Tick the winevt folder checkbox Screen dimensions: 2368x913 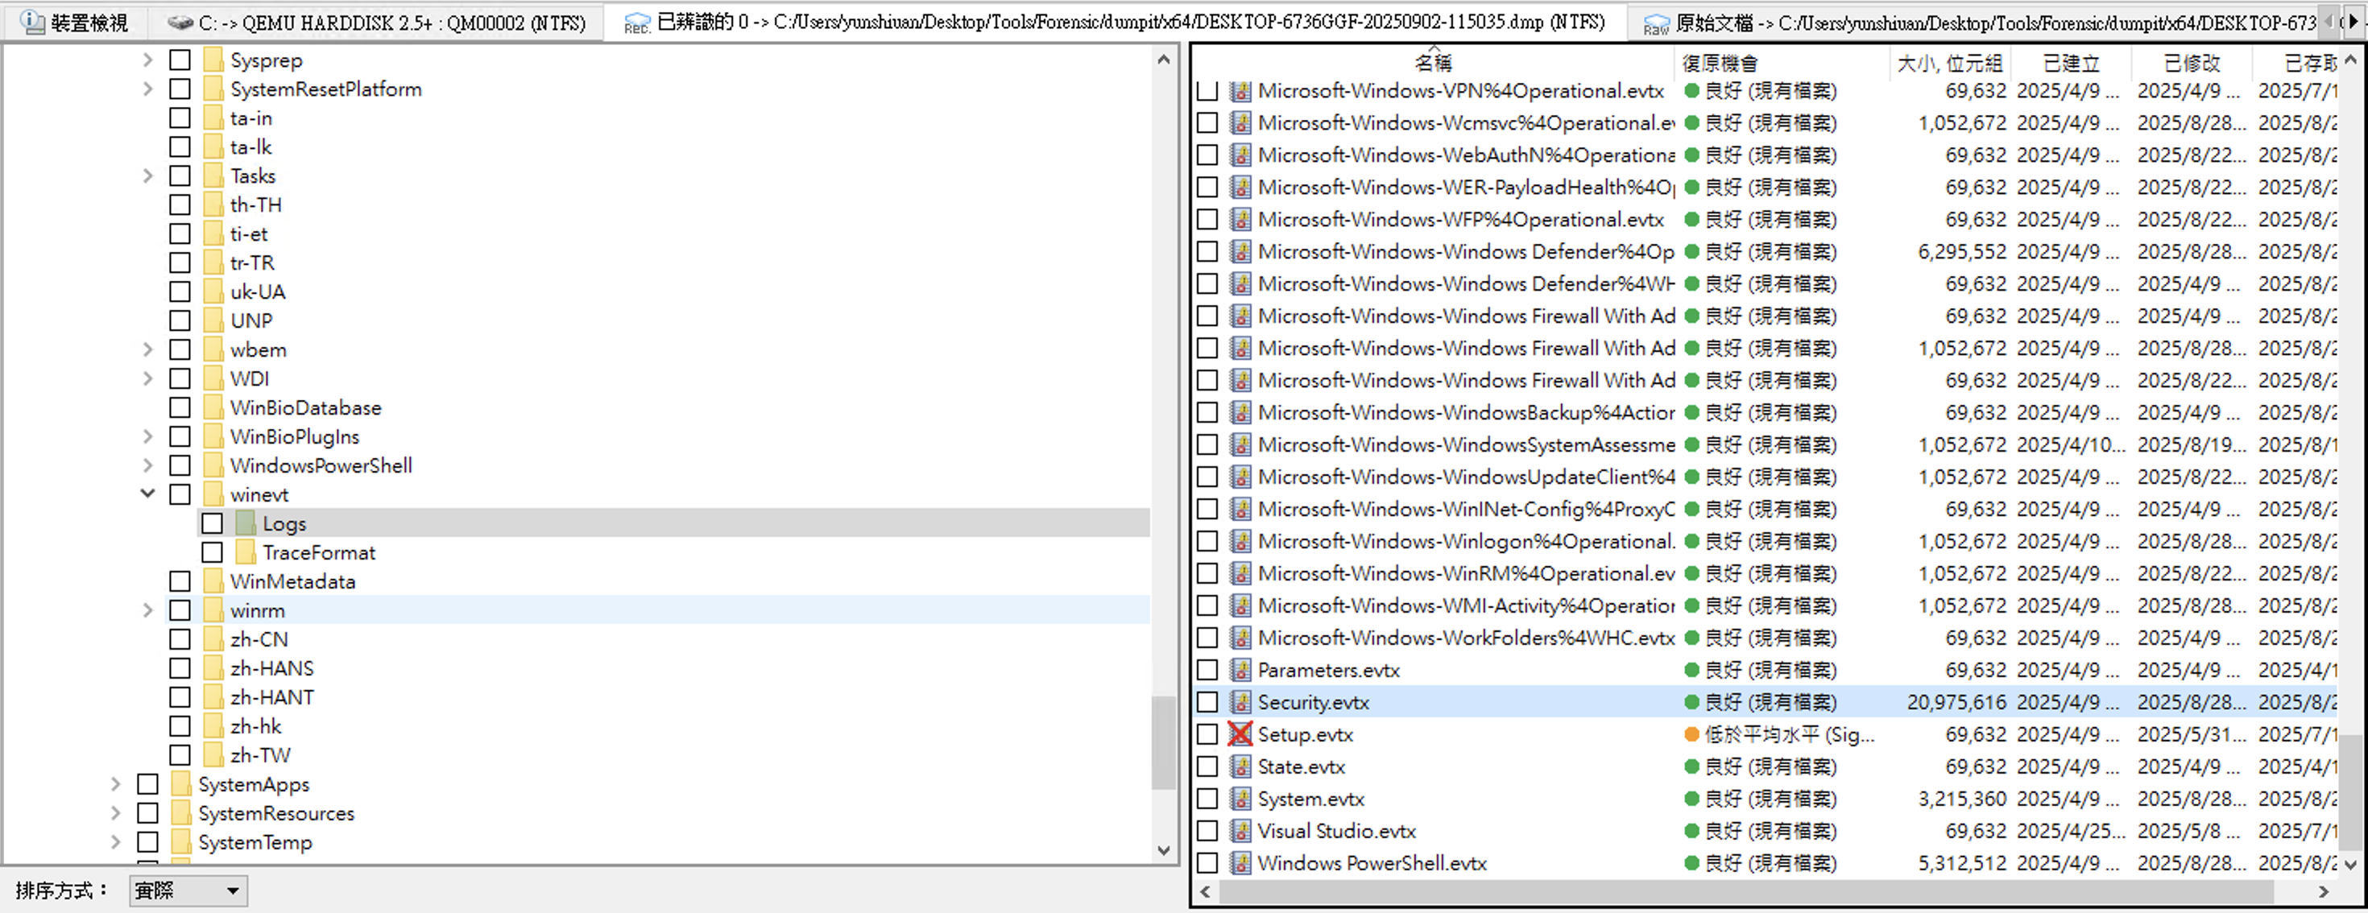(180, 494)
